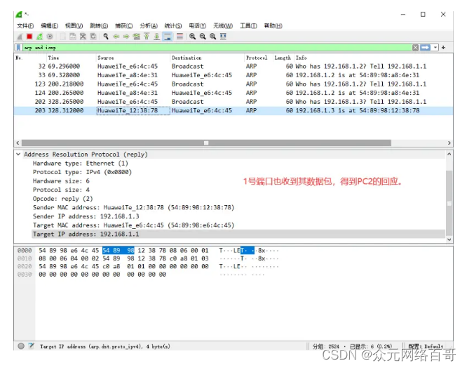Open the recent filters dropdown arrow

coord(435,48)
